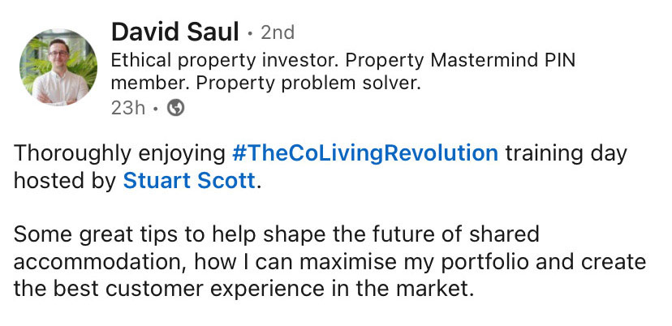Image resolution: width=672 pixels, height=326 pixels.
Task: Open the #TheCoLivingRevolution hashtag
Action: [x=364, y=152]
